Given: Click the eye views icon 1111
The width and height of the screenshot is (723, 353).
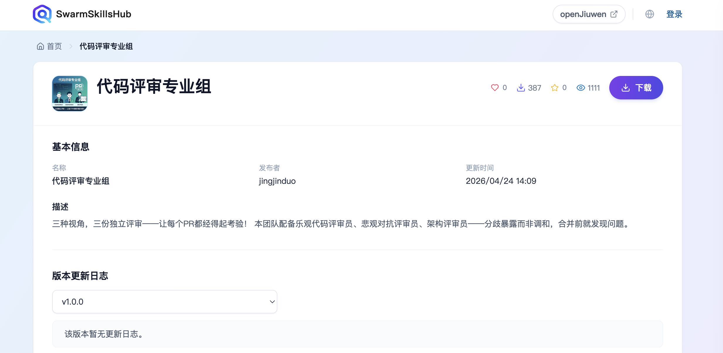Looking at the screenshot, I should (581, 88).
